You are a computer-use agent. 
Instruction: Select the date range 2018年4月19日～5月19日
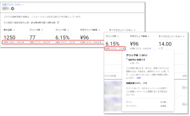click(43, 23)
